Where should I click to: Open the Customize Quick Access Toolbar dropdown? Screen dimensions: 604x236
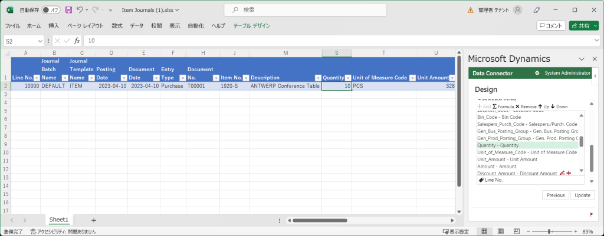pyautogui.click(x=111, y=10)
